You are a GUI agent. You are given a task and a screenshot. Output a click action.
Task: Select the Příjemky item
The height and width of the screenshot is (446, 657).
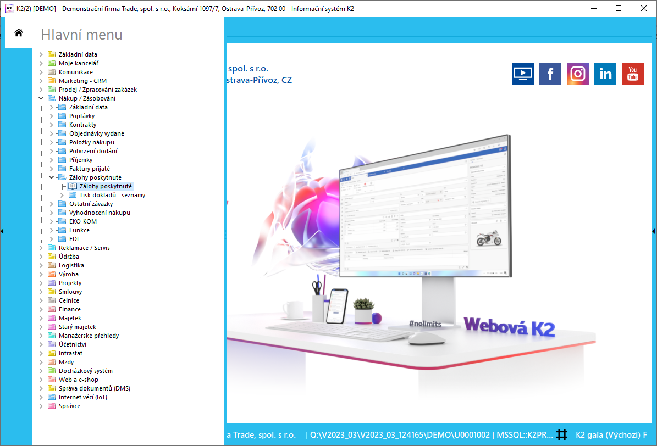coord(81,160)
